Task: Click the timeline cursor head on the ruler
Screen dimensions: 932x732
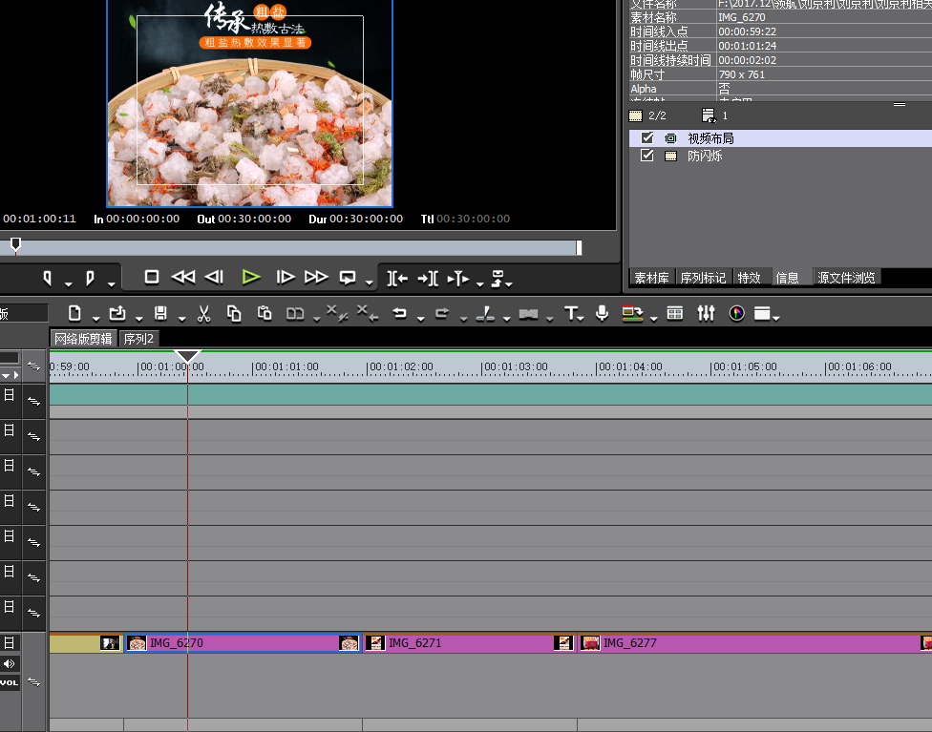Action: [x=187, y=356]
